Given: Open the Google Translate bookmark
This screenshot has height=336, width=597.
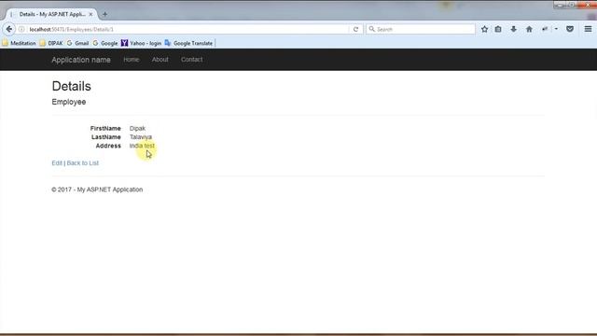Looking at the screenshot, I should [x=188, y=44].
